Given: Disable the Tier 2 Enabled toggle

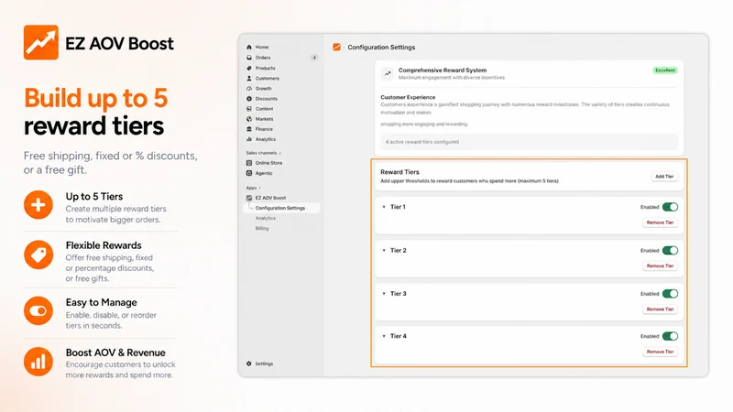Looking at the screenshot, I should tap(671, 250).
